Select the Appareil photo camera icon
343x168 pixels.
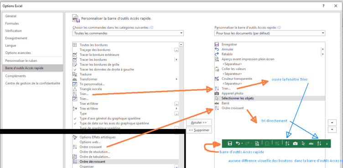pyautogui.click(x=217, y=93)
